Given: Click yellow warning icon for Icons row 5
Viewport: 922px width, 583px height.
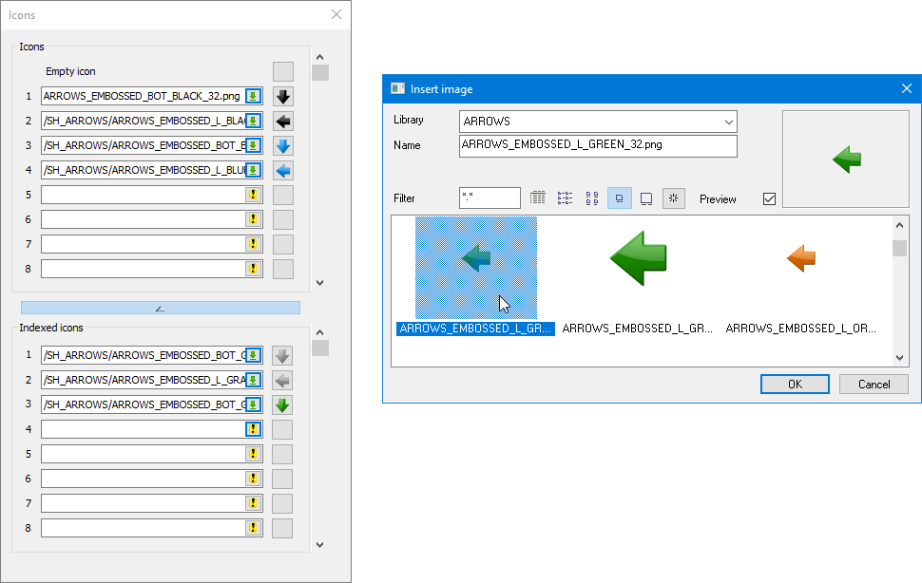Looking at the screenshot, I should (x=254, y=195).
